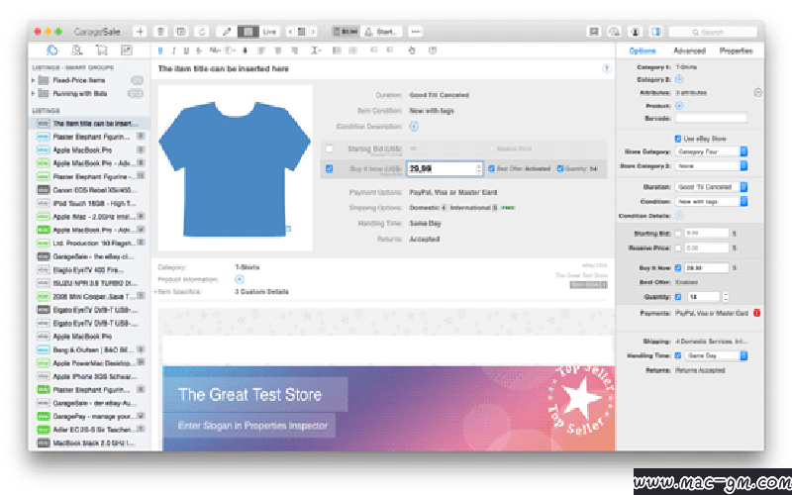Open the second sidebar tab with person icon
Screen dimensions: 792x495
pyautogui.click(x=77, y=50)
